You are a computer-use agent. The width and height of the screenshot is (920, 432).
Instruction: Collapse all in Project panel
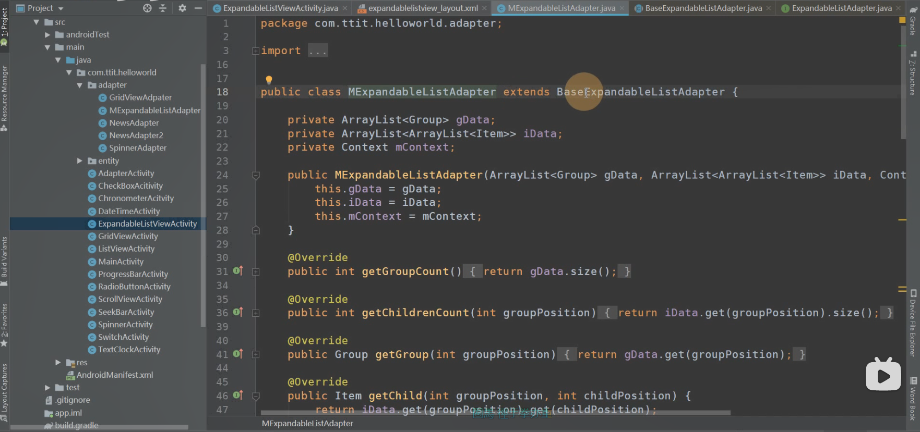click(x=163, y=8)
